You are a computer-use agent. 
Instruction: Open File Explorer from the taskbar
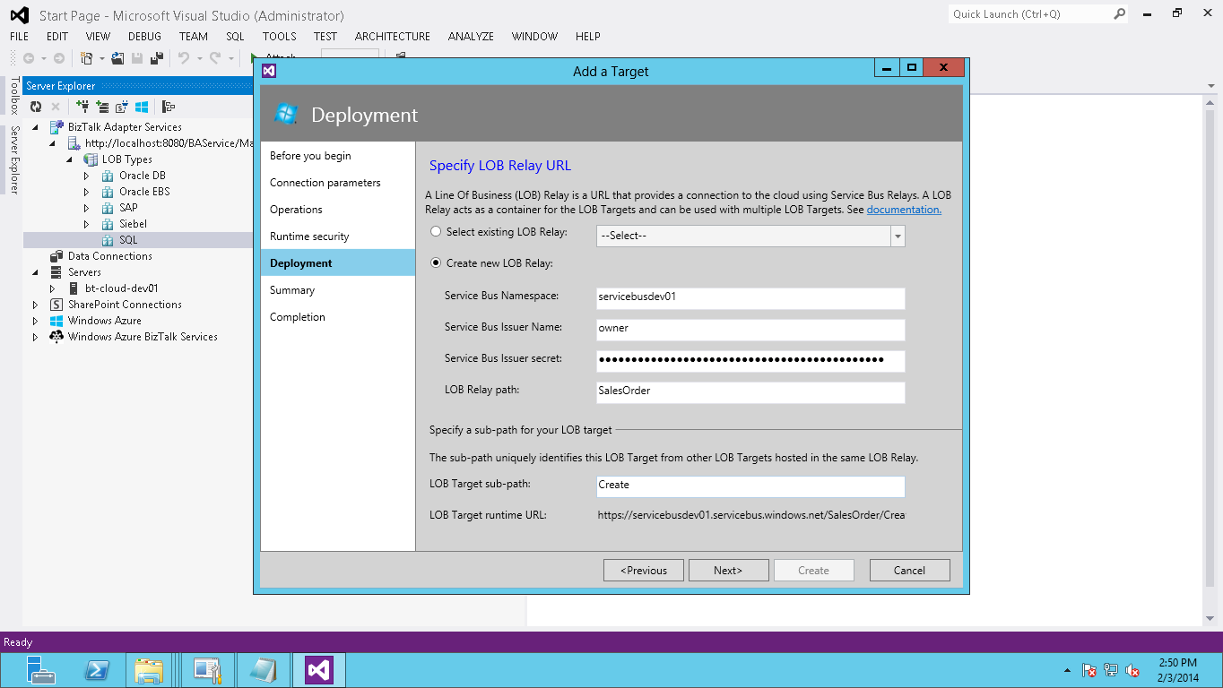149,670
